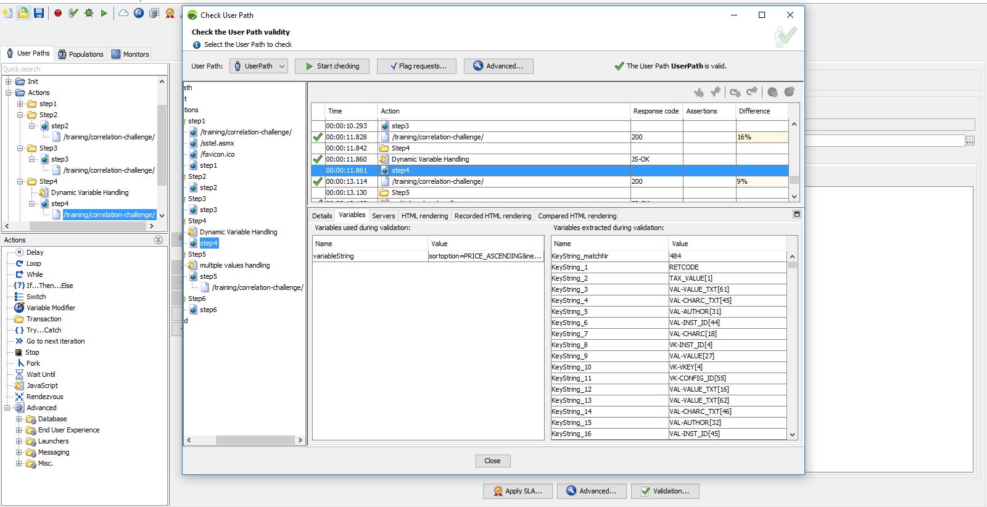Click the results table vertical scrollbar
This screenshot has width=987, height=507.
pos(795,160)
